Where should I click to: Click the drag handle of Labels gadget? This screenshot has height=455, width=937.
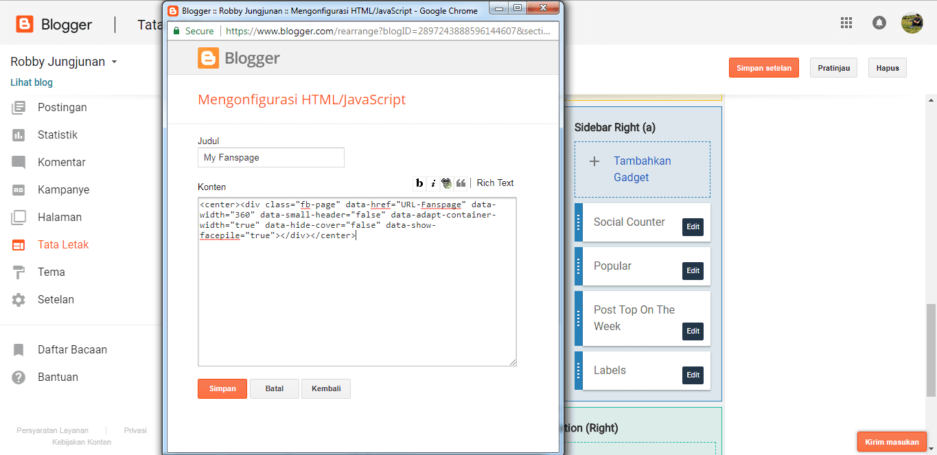(579, 371)
